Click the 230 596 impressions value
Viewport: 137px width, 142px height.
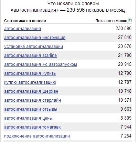[124, 28]
